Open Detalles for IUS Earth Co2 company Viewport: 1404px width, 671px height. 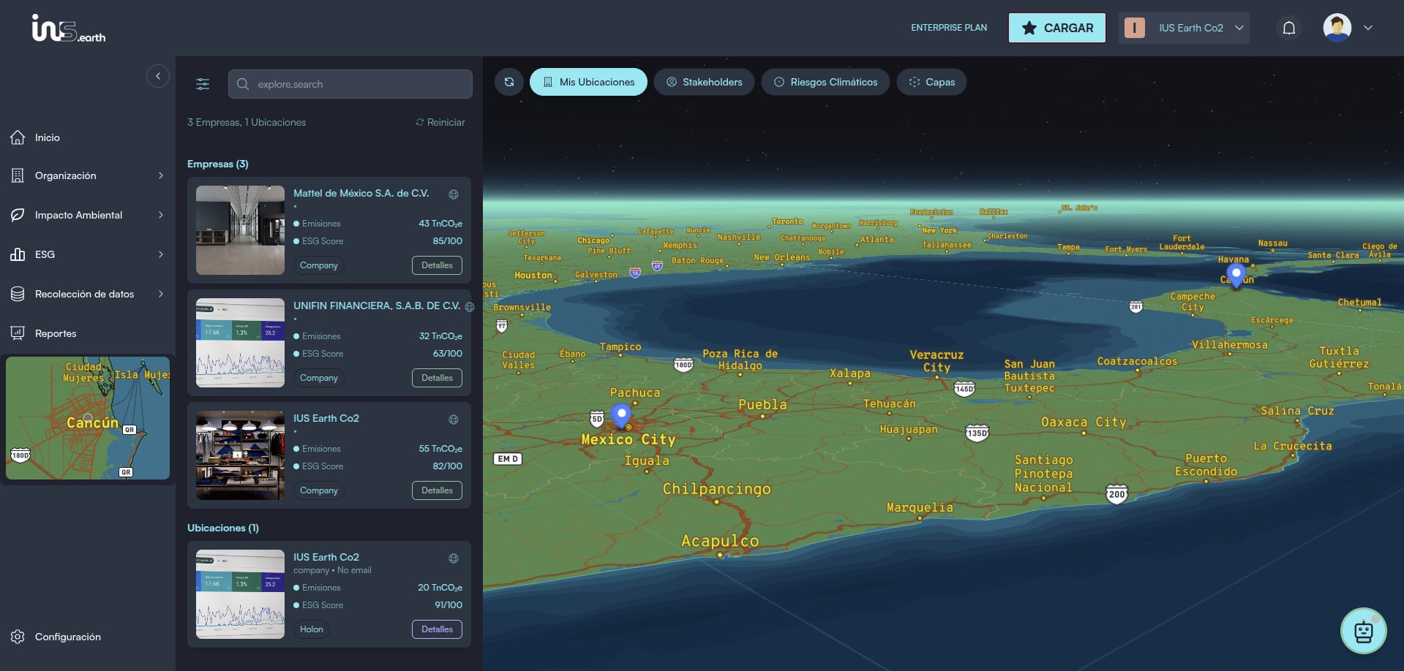click(437, 490)
